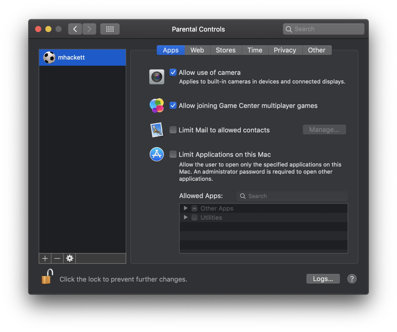Enable Limit Mail to allowed contacts
This screenshot has width=397, height=332.
click(x=173, y=130)
